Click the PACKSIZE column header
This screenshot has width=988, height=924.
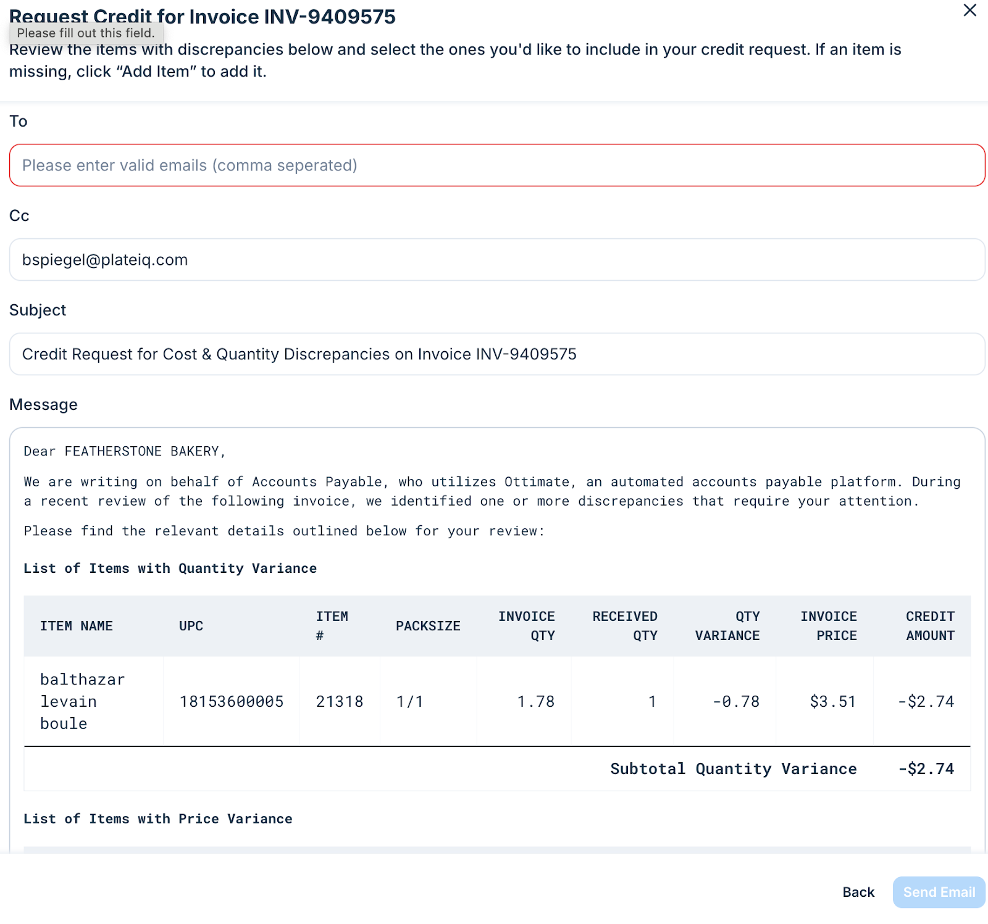(x=428, y=626)
